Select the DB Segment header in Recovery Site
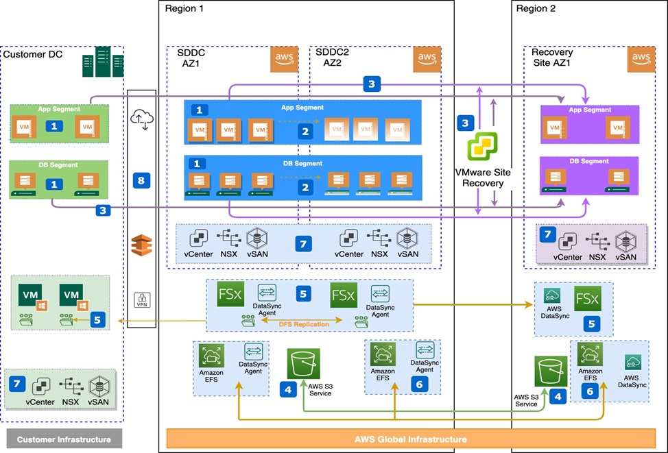Image resolution: width=668 pixels, height=453 pixels. [589, 161]
